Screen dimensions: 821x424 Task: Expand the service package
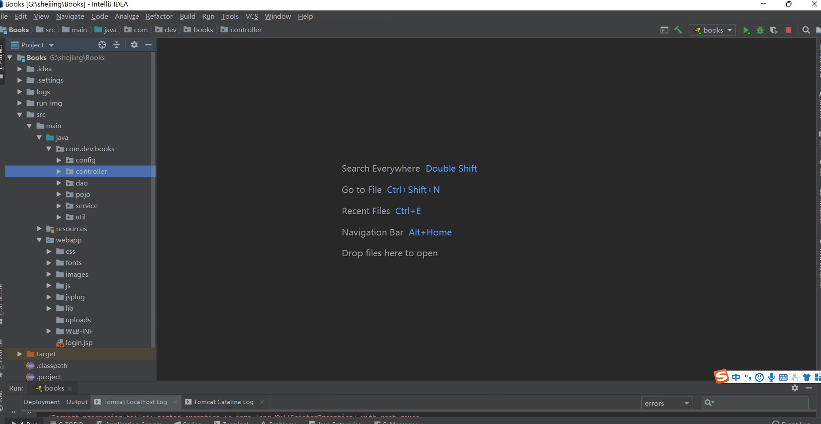pos(59,206)
